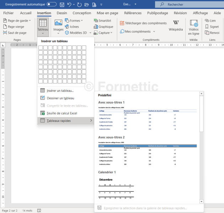
Task: Click the save disk icon in title bar
Action: [x=62, y=5]
